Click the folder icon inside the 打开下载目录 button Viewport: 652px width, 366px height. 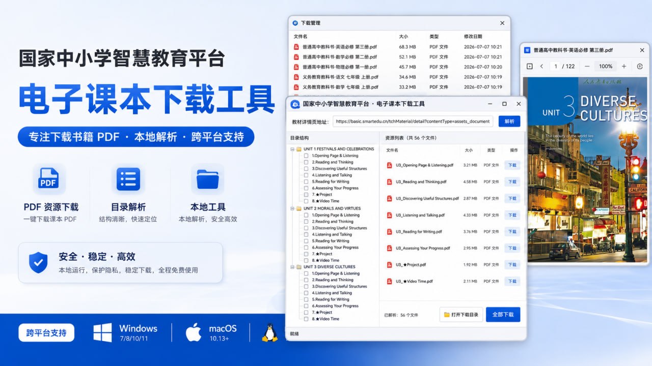point(447,315)
